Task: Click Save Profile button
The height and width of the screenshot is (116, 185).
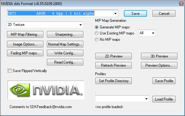Action: pyautogui.click(x=164, y=81)
